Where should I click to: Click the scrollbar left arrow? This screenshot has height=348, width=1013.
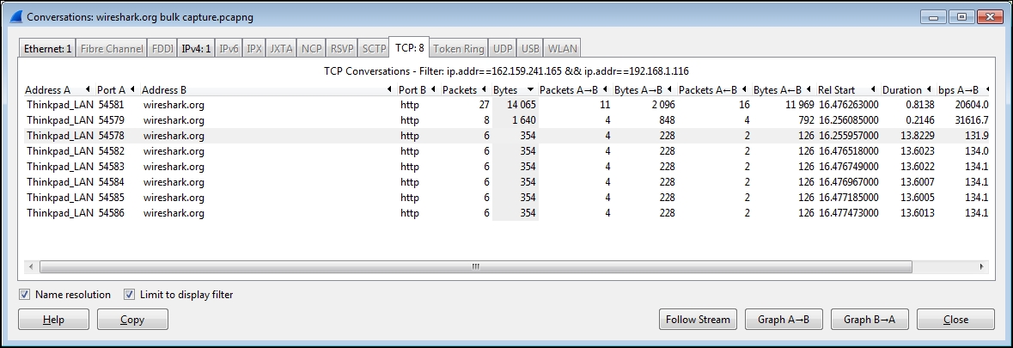30,266
